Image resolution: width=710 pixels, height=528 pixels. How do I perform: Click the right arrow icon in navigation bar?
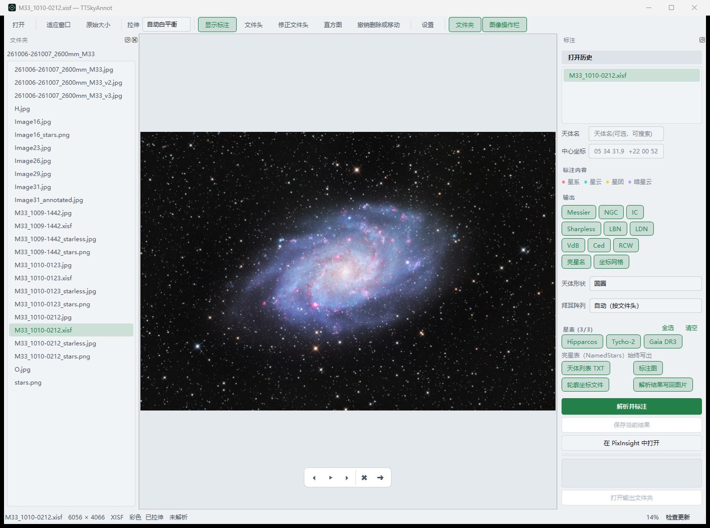pos(380,478)
